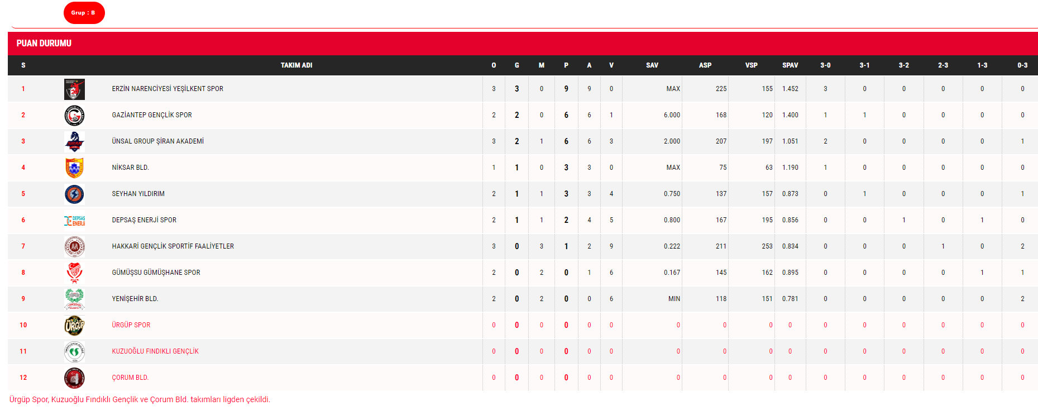Click the Erzin Narenciyesi Yeşilkent Spor logo
The height and width of the screenshot is (410, 1038).
tap(74, 89)
